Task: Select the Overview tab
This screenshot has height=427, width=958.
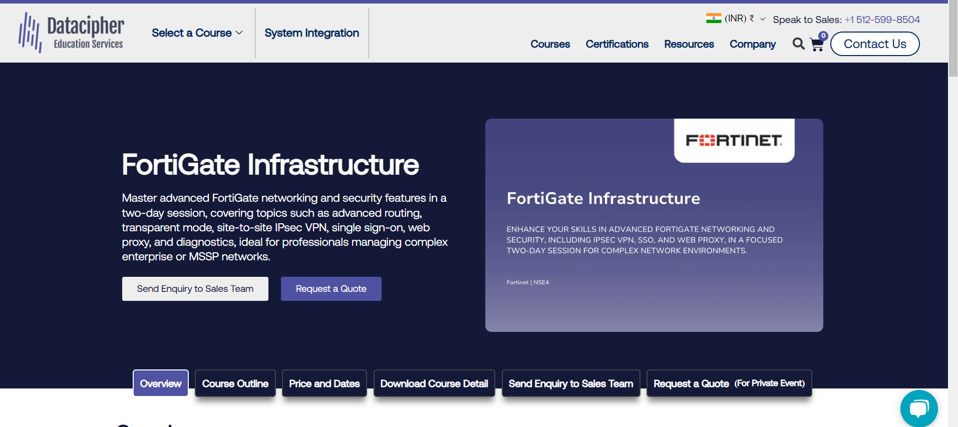Action: tap(161, 383)
